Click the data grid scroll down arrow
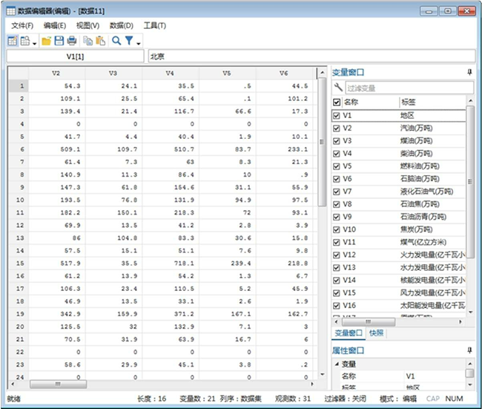This screenshot has width=482, height=409. [322, 374]
